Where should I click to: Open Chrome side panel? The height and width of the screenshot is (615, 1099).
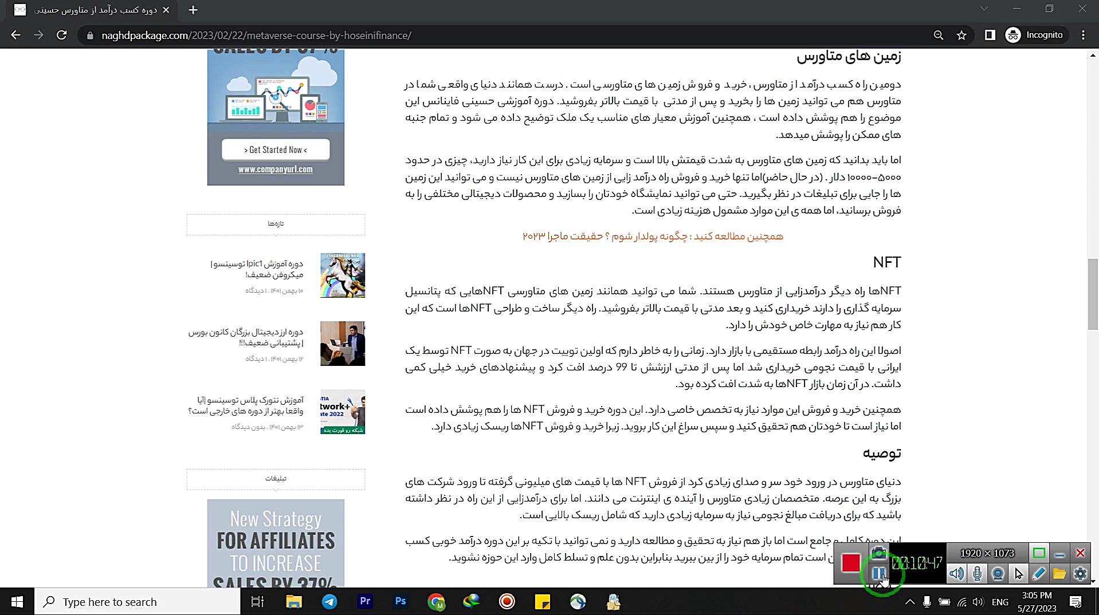click(x=990, y=36)
